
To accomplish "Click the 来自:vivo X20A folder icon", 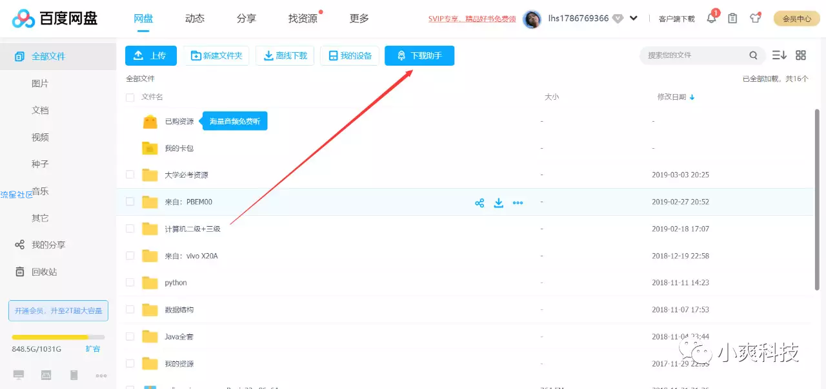I will point(150,256).
